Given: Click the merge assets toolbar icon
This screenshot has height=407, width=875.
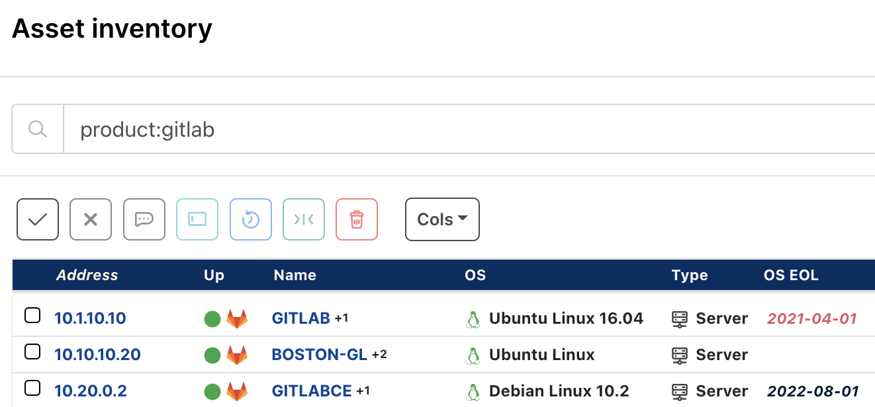Looking at the screenshot, I should 304,219.
